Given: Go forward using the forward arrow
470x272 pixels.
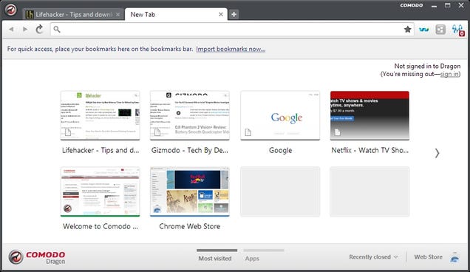Looking at the screenshot, I should (25, 30).
